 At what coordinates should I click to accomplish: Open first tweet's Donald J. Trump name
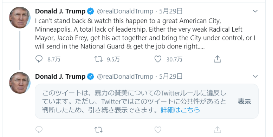[x=60, y=11]
